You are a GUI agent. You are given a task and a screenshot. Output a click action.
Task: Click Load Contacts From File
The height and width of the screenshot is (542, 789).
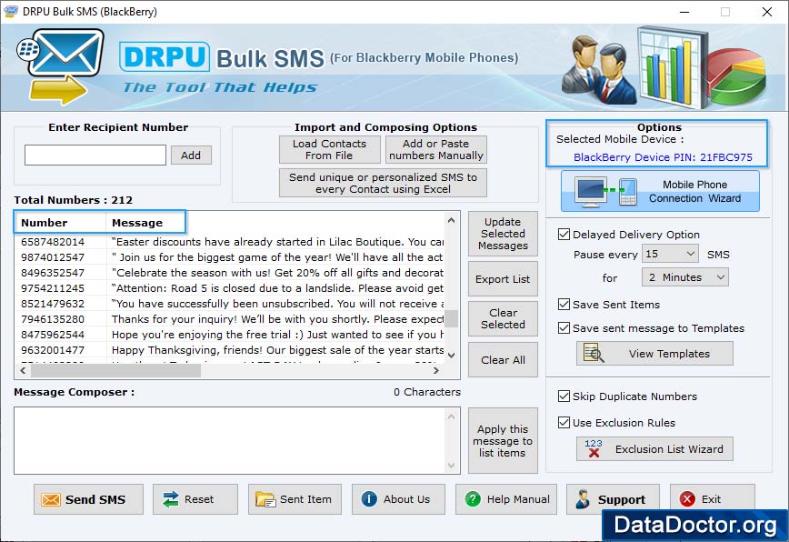point(330,149)
